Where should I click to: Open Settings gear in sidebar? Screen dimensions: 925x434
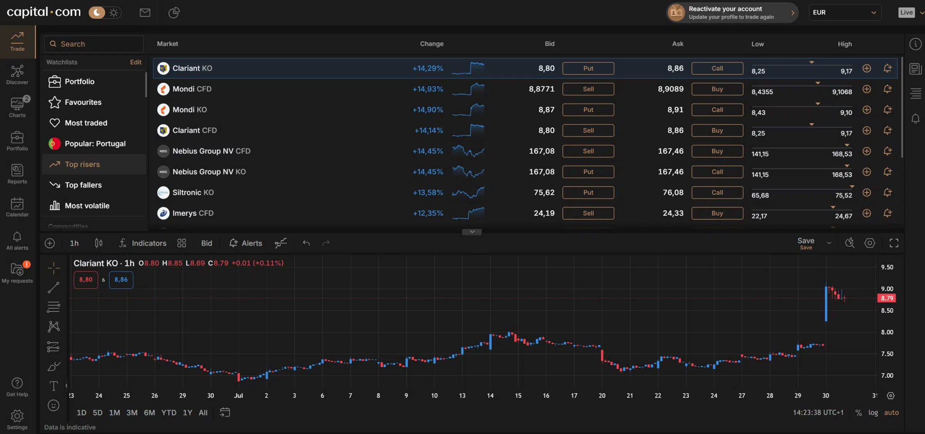click(17, 420)
